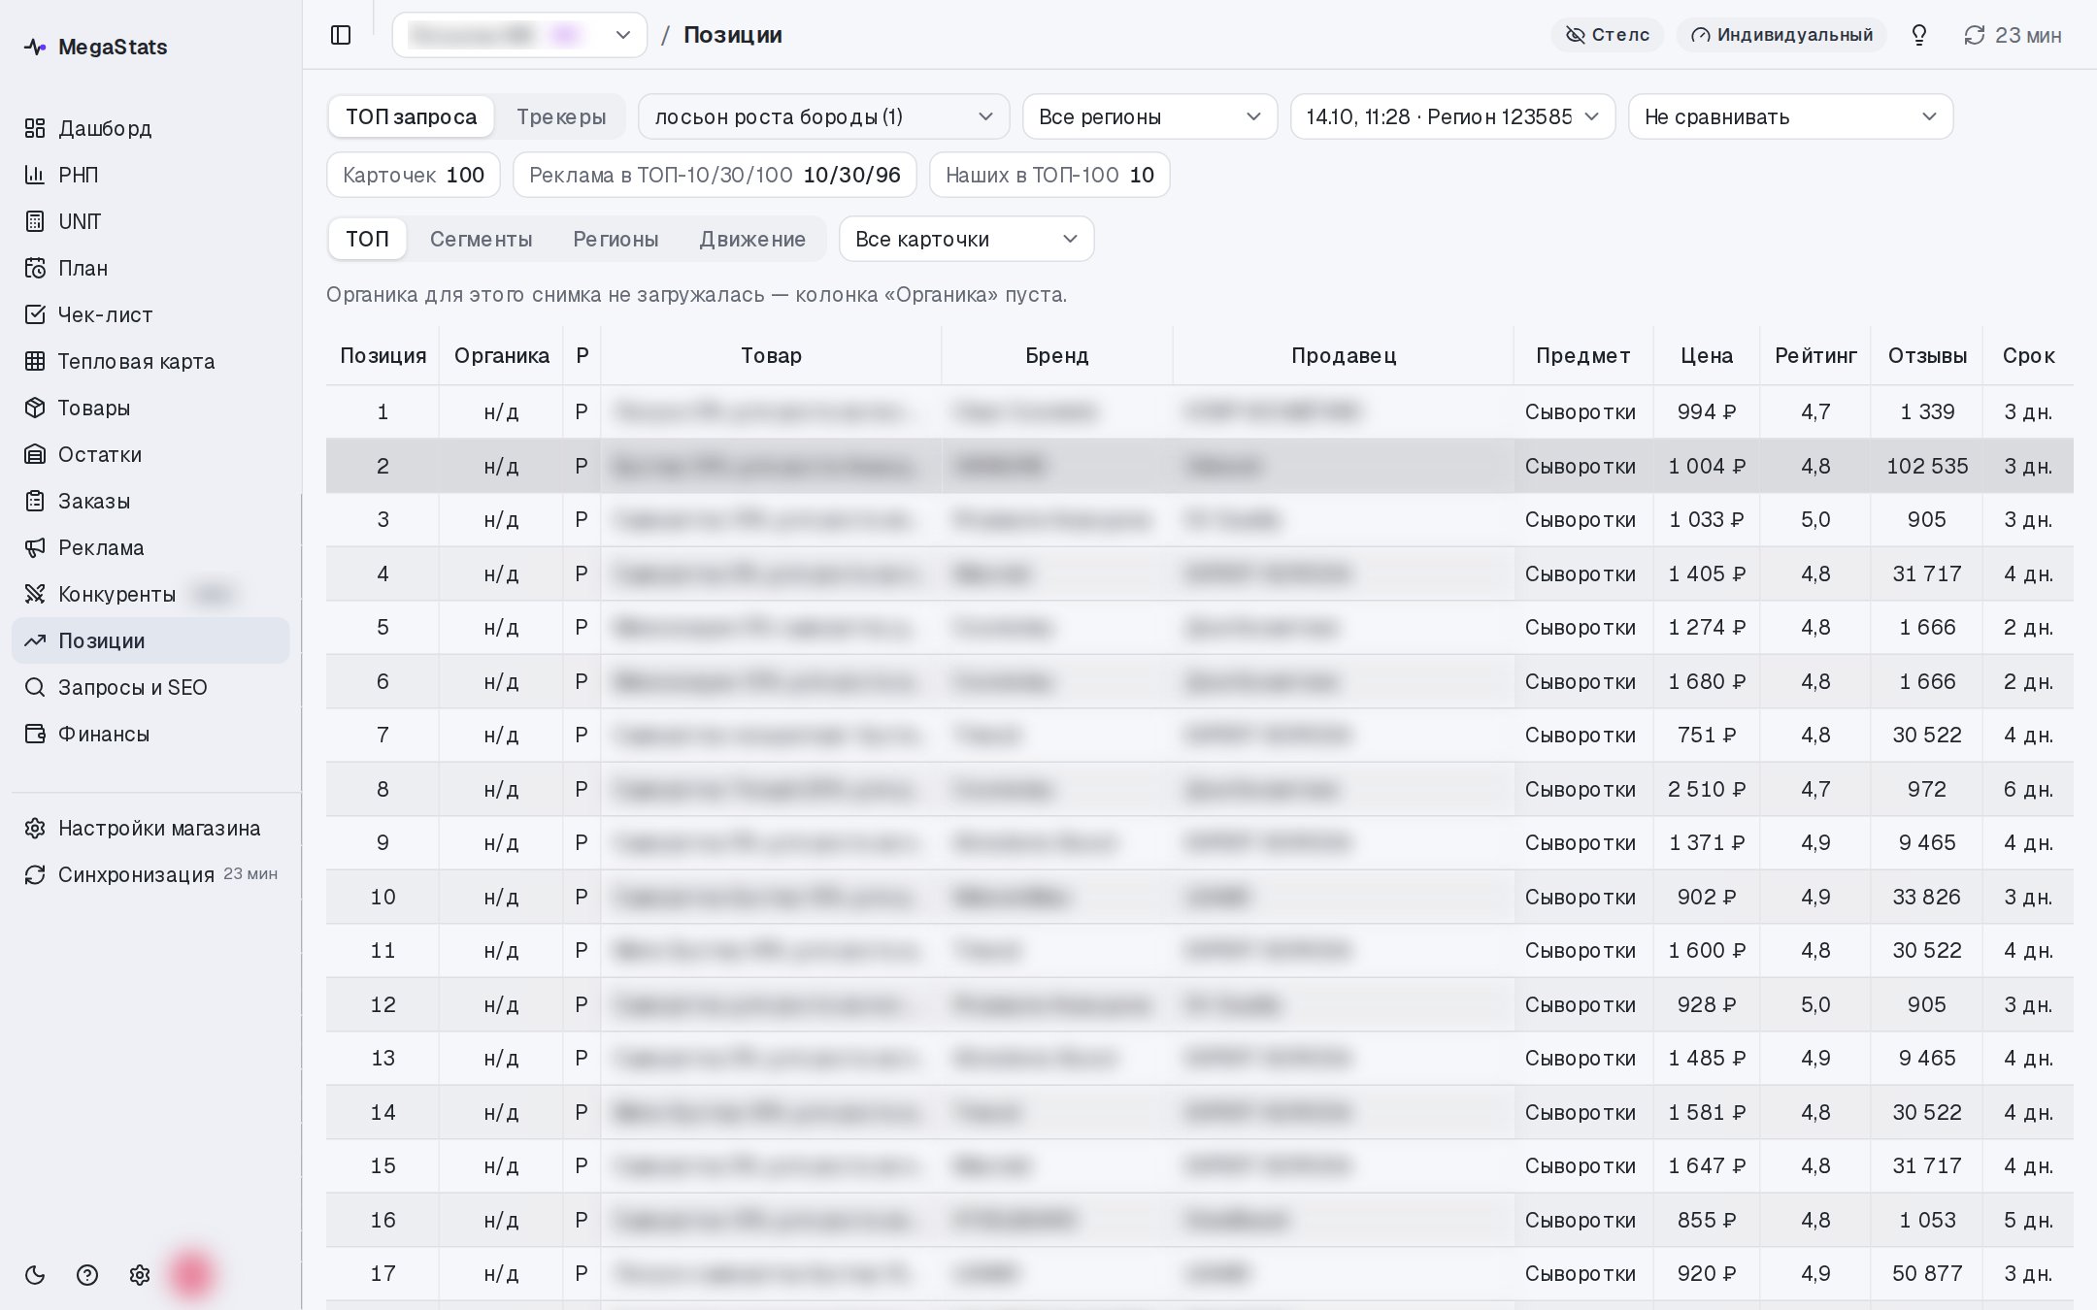The image size is (2097, 1310).
Task: Open Чек-лист checkbox icon
Action: point(35,314)
